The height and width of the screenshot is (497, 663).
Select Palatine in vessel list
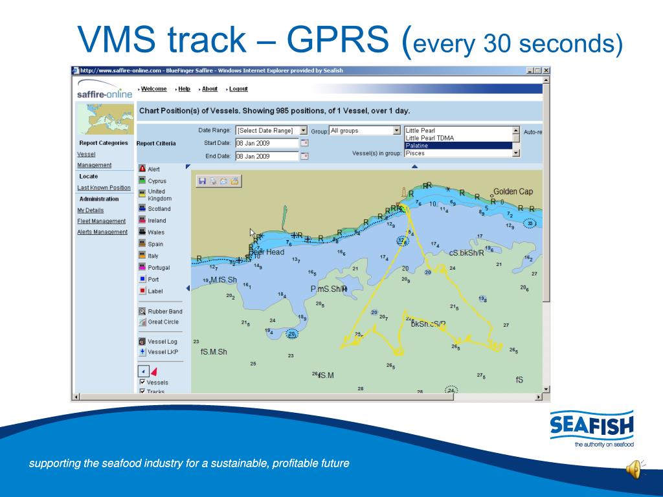pos(458,146)
